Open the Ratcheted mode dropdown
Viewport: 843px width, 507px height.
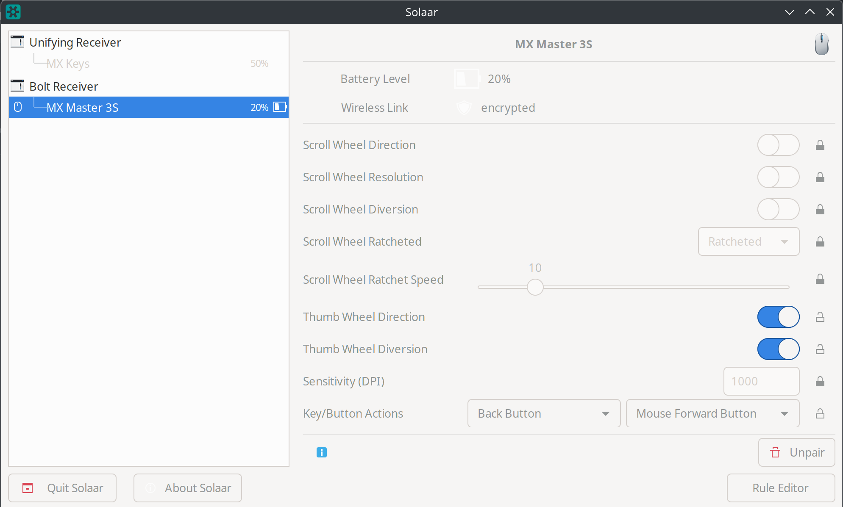748,241
